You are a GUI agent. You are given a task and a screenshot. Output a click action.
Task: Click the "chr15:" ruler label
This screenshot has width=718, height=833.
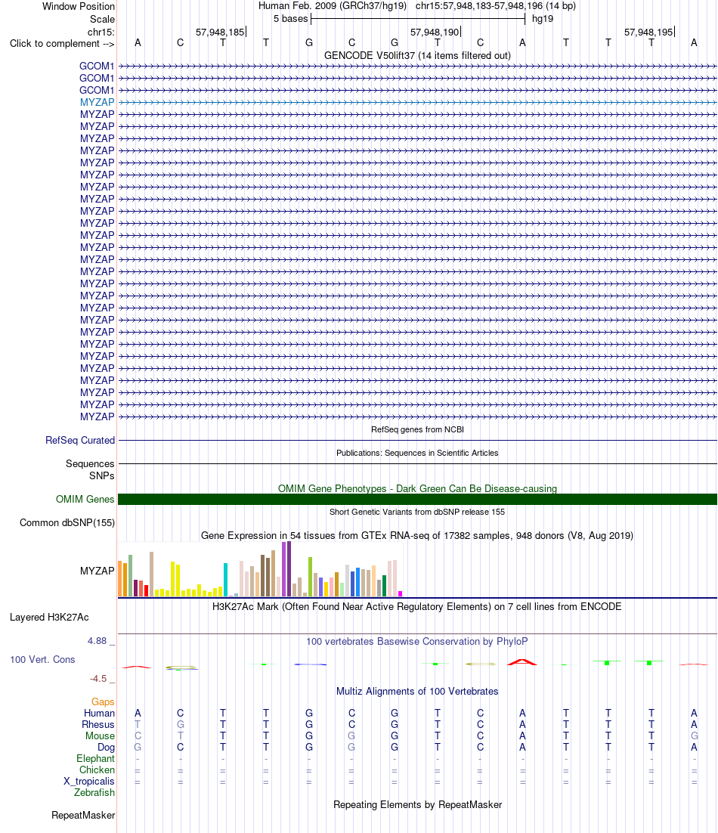click(101, 32)
